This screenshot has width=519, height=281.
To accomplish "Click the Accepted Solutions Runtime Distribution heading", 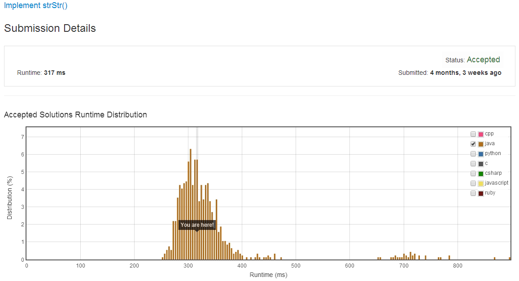I will pyautogui.click(x=75, y=115).
